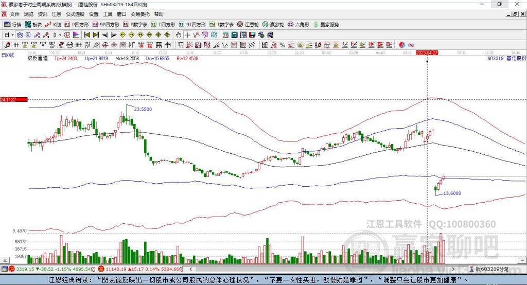Select the Gann fan lines tool
Viewport: 527px width, 285px height.
point(190,45)
